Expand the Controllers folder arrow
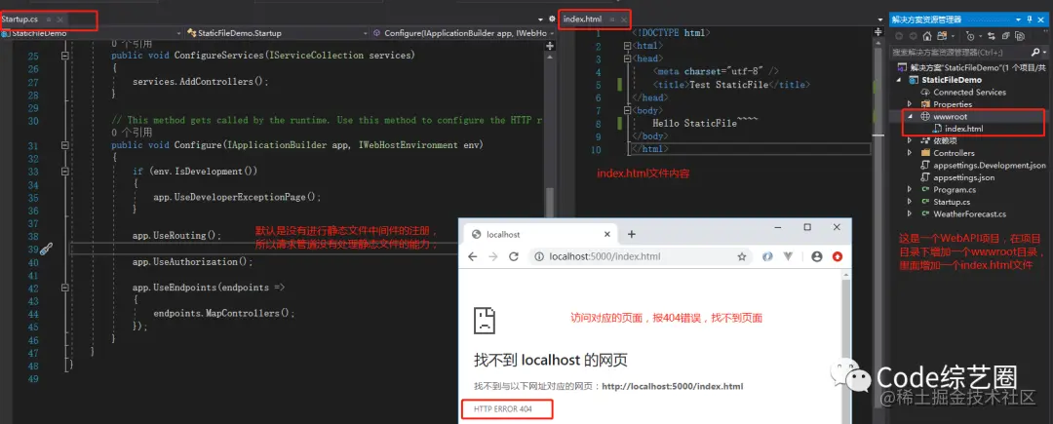Viewport: 1053px width, 424px height. click(910, 153)
